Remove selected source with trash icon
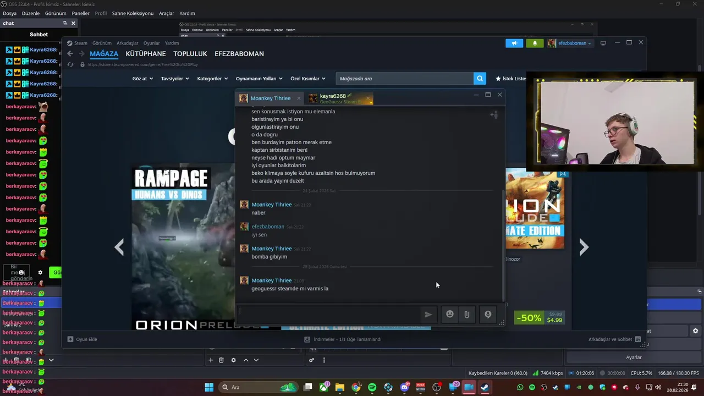This screenshot has width=704, height=396. [221, 360]
